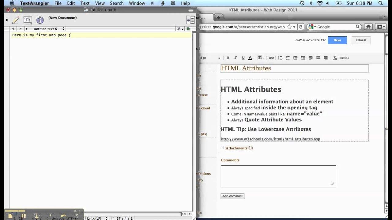Open Spotlight search

point(380,3)
